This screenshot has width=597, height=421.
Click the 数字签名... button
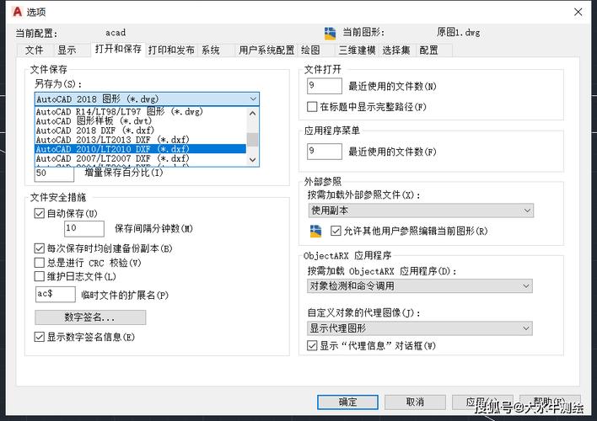90,317
